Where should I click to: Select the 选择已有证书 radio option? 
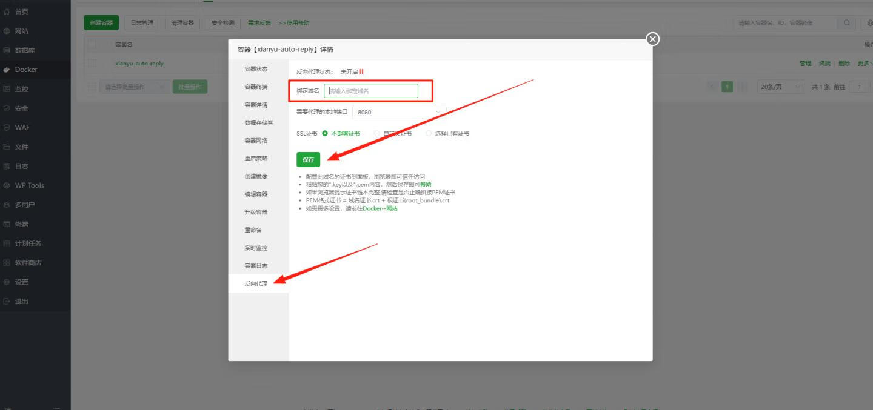429,133
